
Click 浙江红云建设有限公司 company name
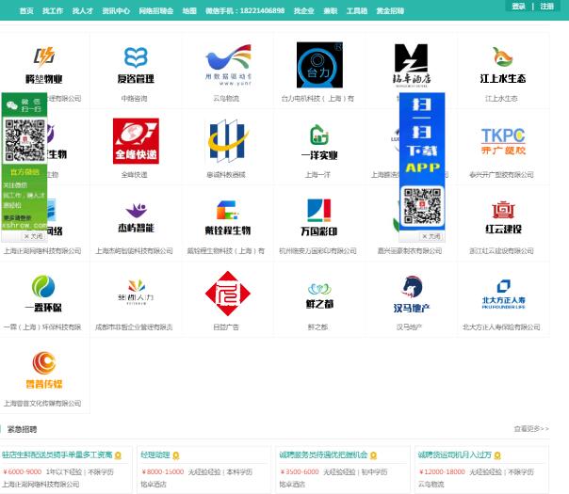501,251
